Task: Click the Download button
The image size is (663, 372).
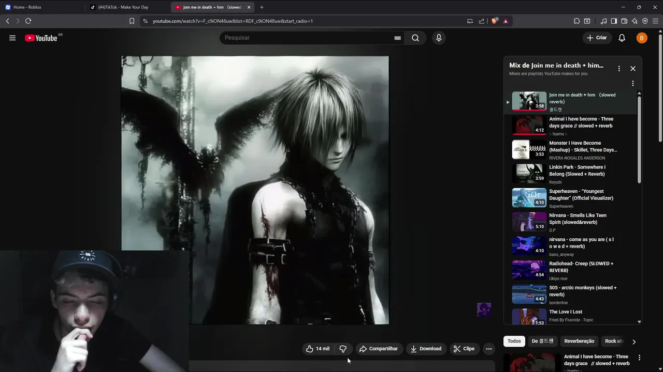Action: (426, 349)
